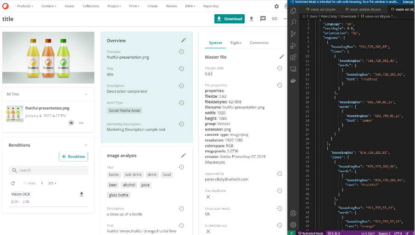Viewport: 415px width, 235px height.
Task: Open settings gear in top bar
Action: (x=276, y=6)
